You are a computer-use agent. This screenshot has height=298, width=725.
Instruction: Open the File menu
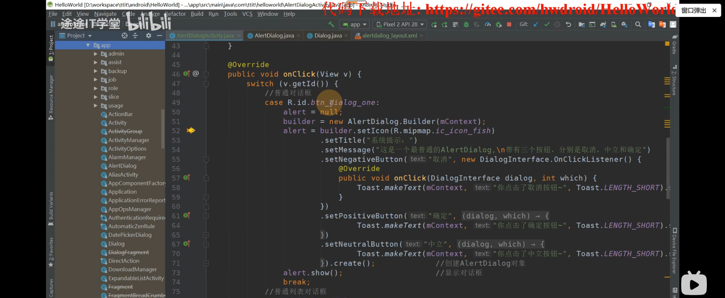(x=53, y=14)
